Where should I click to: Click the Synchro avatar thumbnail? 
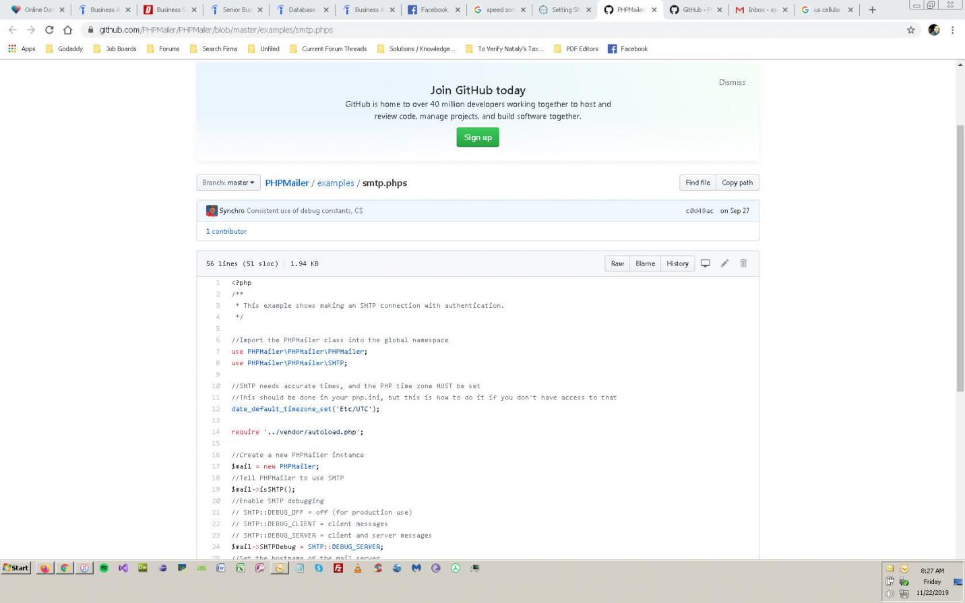click(x=212, y=210)
